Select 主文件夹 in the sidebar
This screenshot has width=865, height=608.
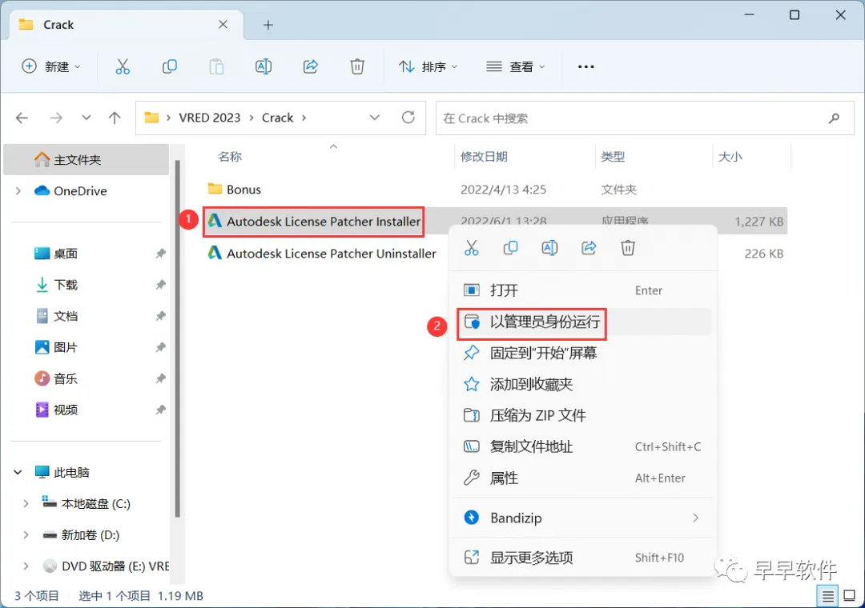[86, 160]
